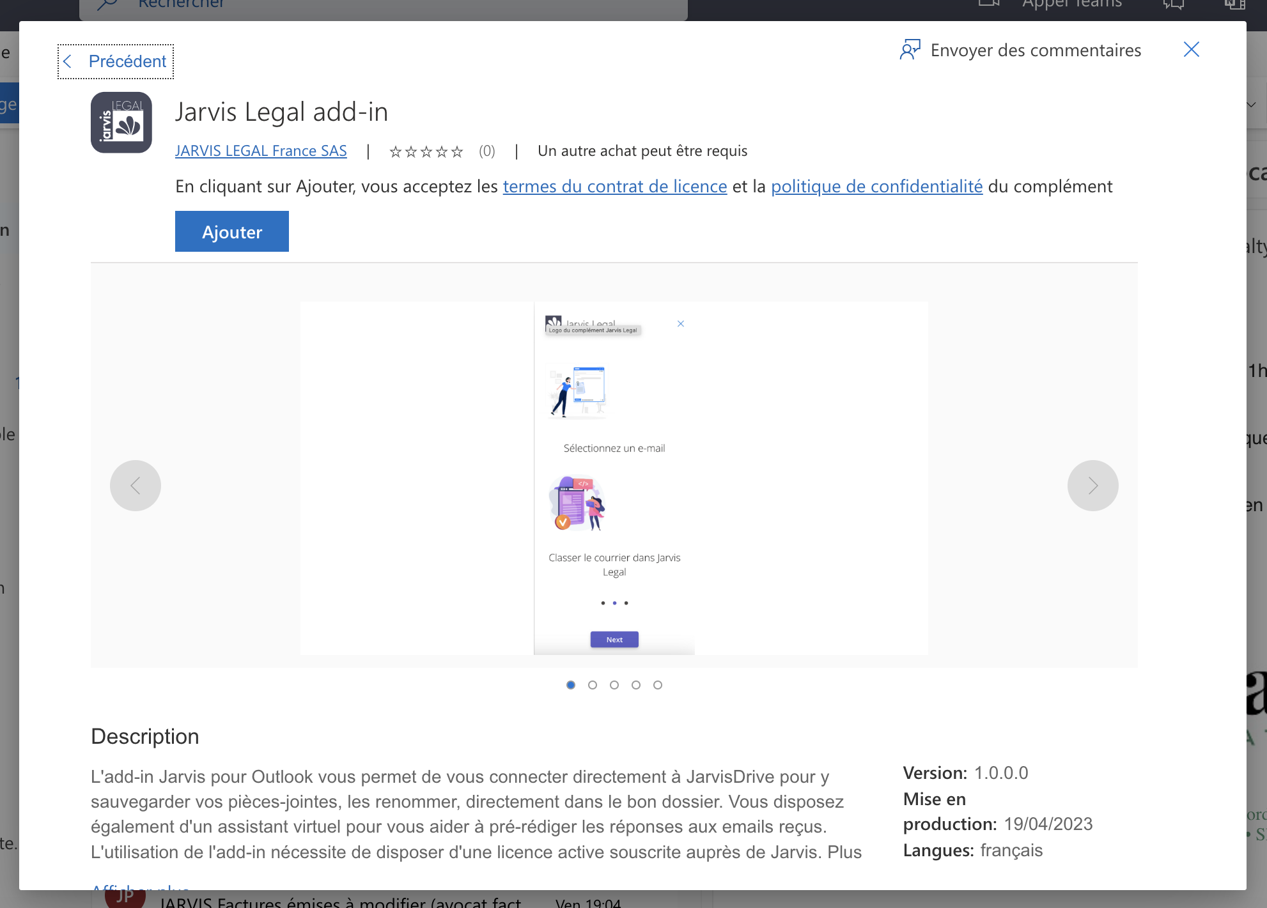Click the Jarvis Legal add-in title

point(282,112)
